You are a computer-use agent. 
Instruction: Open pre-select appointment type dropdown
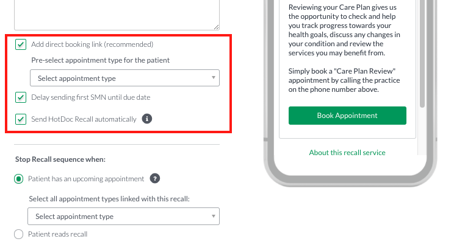click(124, 78)
